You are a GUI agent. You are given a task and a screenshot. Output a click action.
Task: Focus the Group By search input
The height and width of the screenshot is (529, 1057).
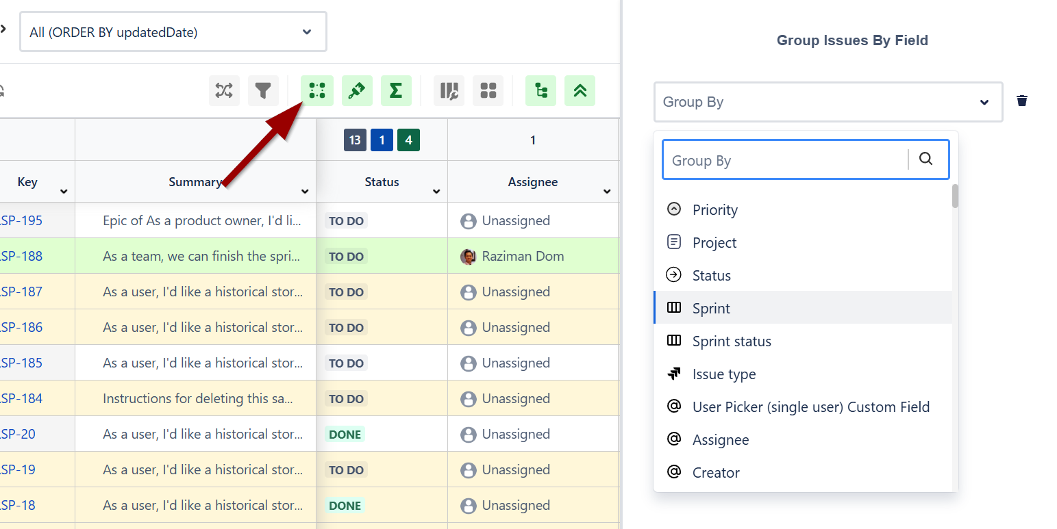tap(784, 160)
